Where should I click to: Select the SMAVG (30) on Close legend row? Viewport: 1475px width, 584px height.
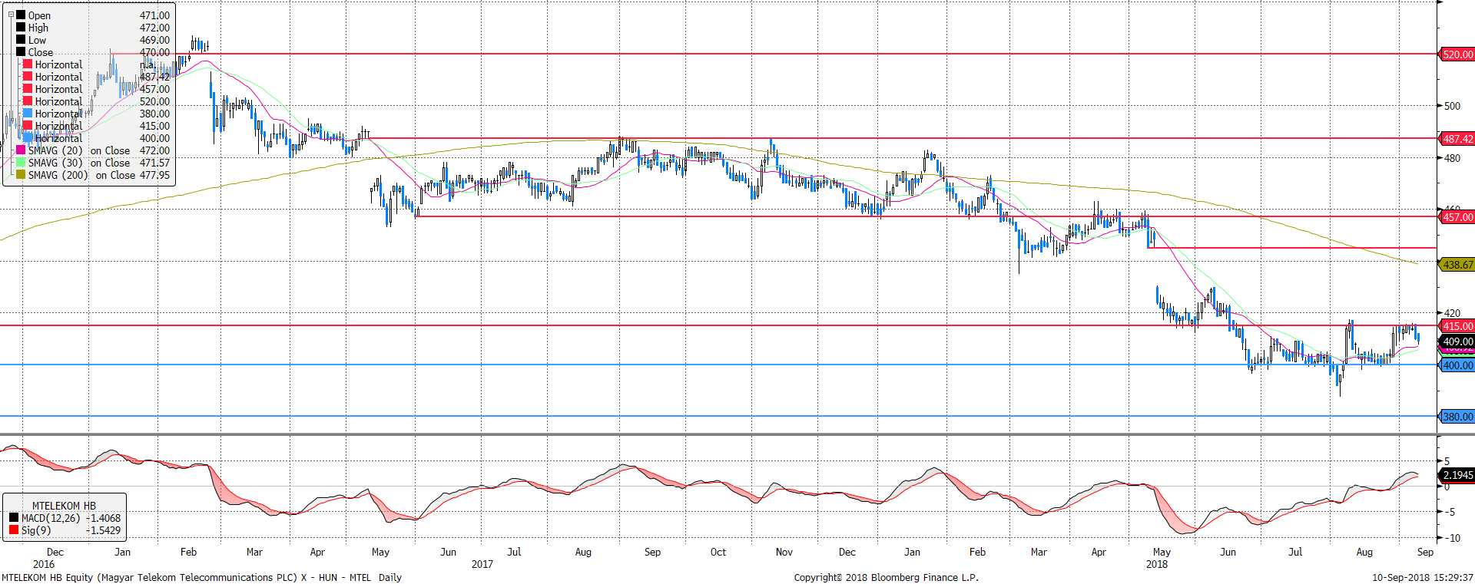[x=93, y=163]
